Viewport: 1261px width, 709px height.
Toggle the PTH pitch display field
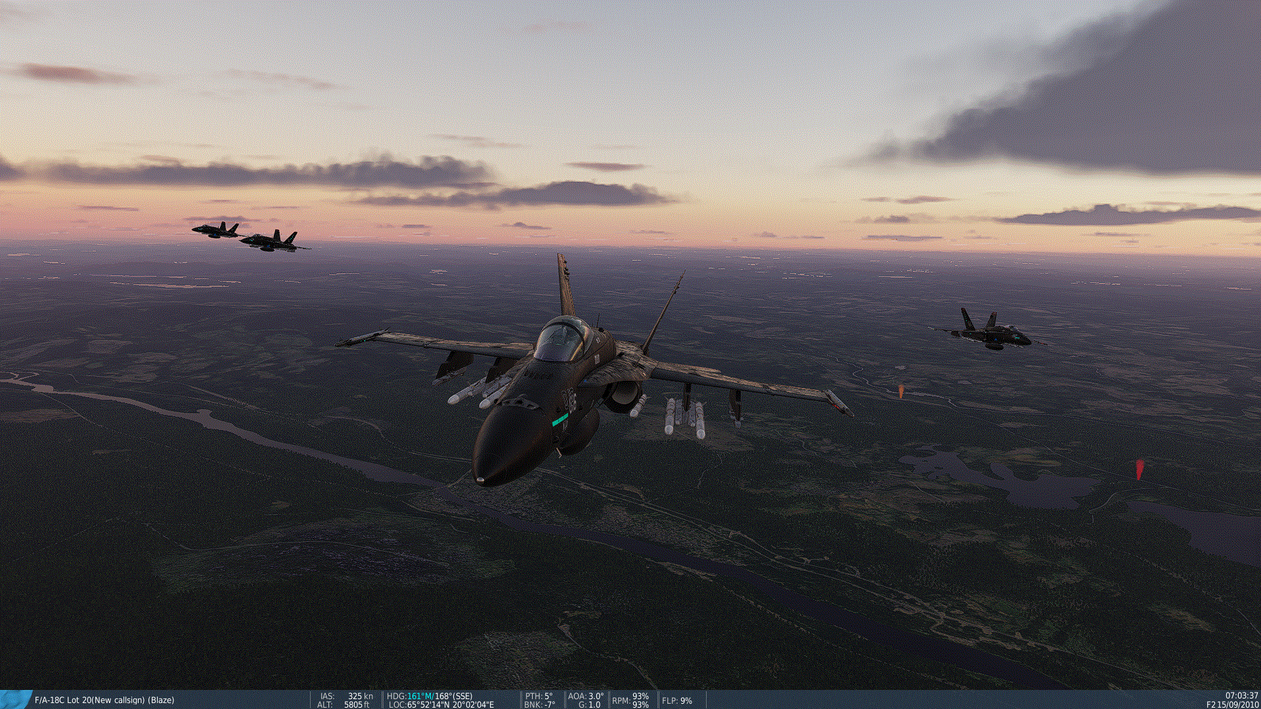pyautogui.click(x=539, y=695)
